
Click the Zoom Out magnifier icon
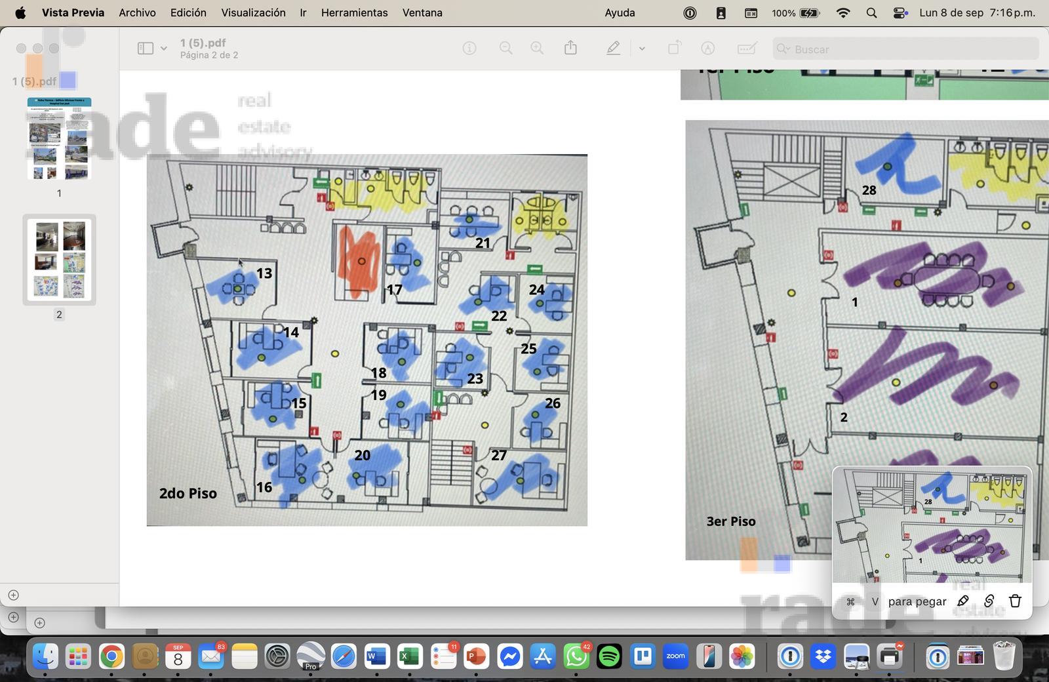(505, 49)
